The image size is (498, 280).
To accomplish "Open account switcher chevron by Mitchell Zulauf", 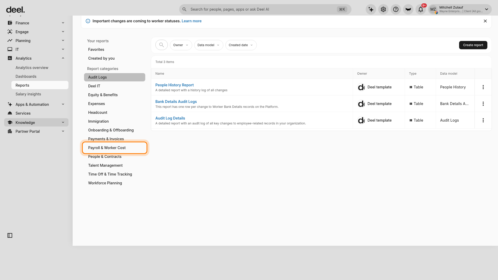I will point(487,9).
